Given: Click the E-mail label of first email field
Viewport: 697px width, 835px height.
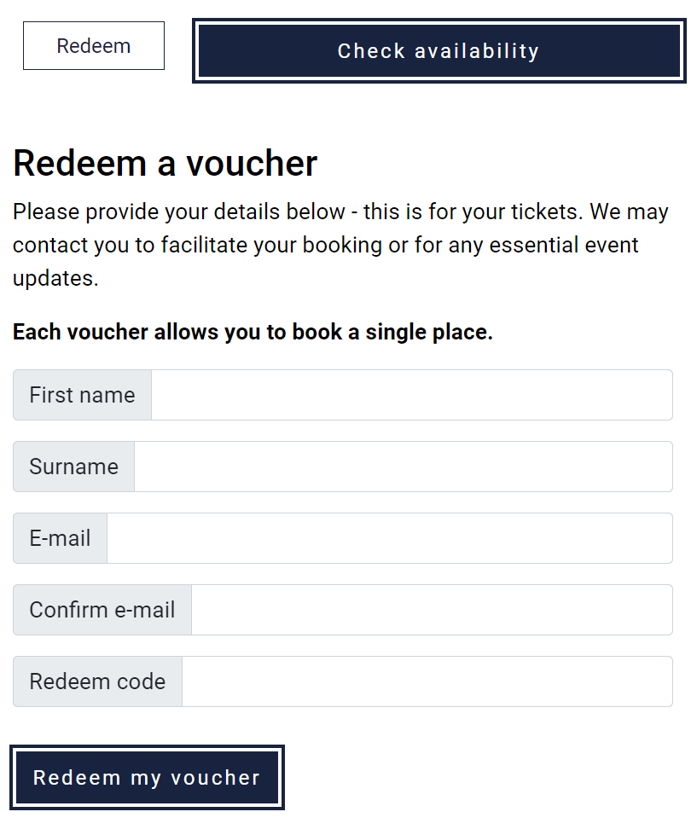Looking at the screenshot, I should [x=60, y=538].
